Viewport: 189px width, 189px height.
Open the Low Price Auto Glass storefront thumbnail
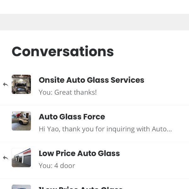click(21, 158)
